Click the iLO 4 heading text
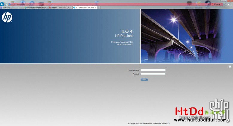 tap(127, 31)
